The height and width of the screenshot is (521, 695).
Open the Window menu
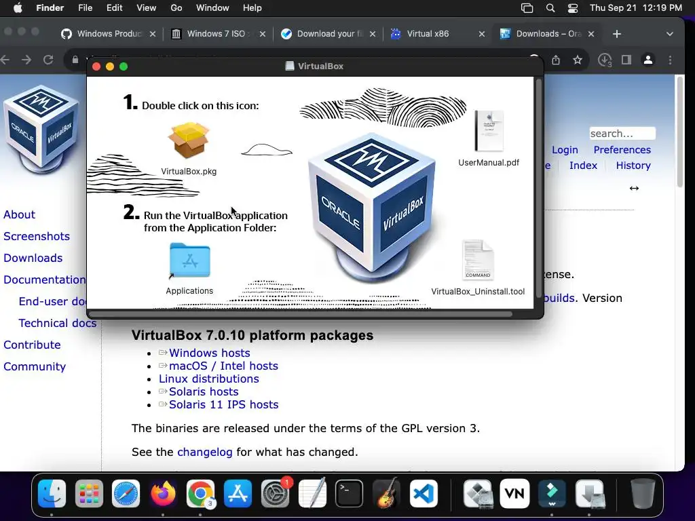click(x=212, y=8)
